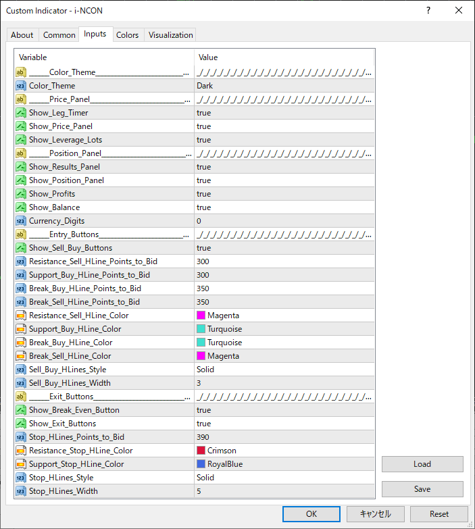Click the bool icon beside Show_Break_Even_Button

point(20,410)
